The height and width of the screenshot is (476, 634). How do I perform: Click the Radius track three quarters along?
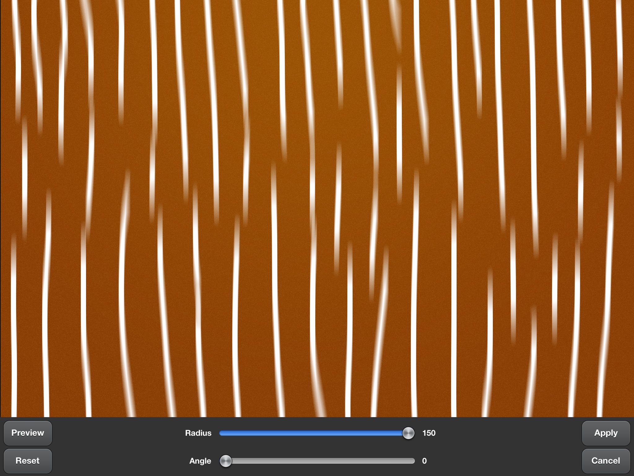click(366, 433)
